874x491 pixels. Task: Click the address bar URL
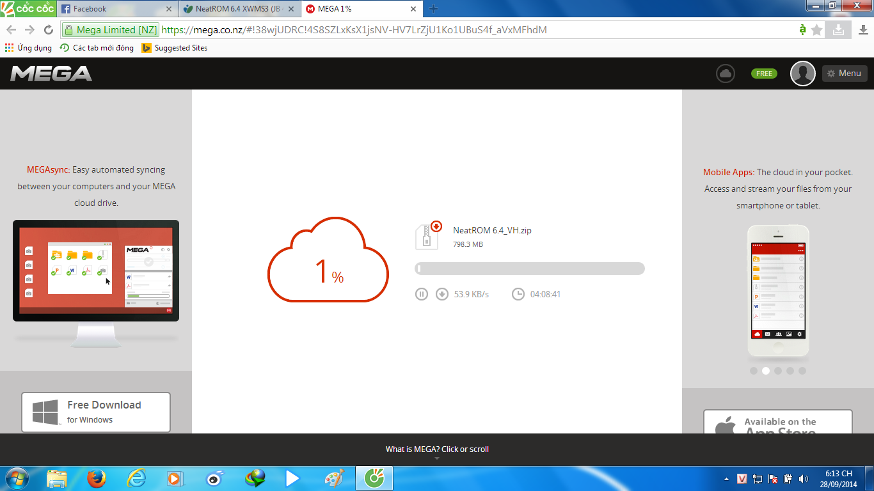(x=354, y=29)
